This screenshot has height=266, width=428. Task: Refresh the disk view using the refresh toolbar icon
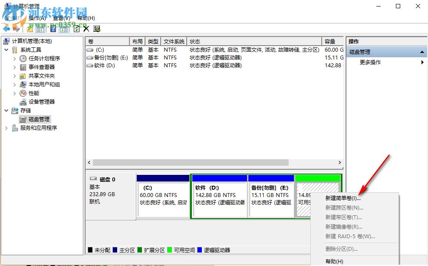pos(76,29)
